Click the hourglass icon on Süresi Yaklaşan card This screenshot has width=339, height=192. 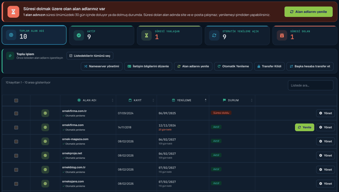click(x=147, y=35)
